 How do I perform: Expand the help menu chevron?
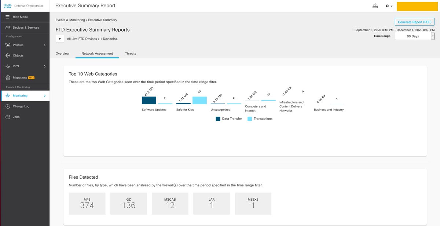coord(391,6)
